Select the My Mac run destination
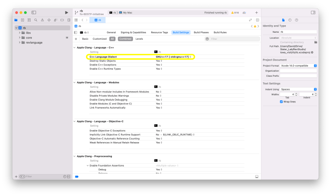 [x=126, y=13]
